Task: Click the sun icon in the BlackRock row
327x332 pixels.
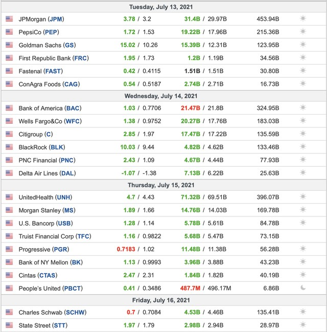Action: point(303,147)
